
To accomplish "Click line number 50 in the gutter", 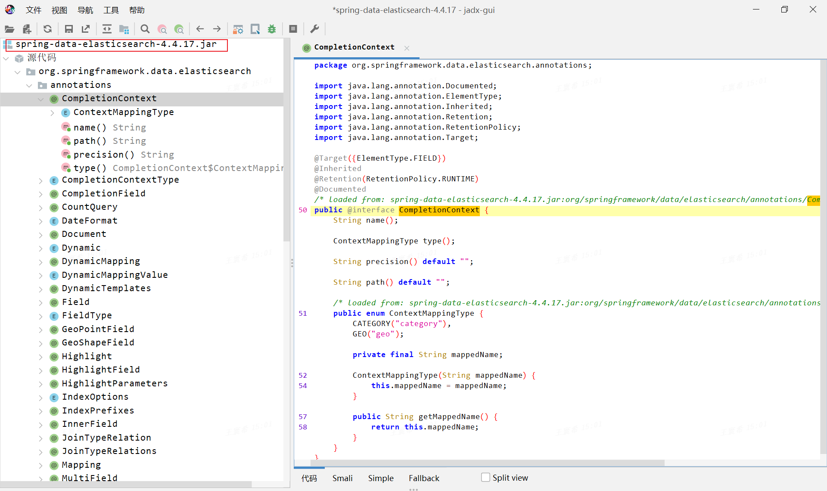I will (x=303, y=210).
